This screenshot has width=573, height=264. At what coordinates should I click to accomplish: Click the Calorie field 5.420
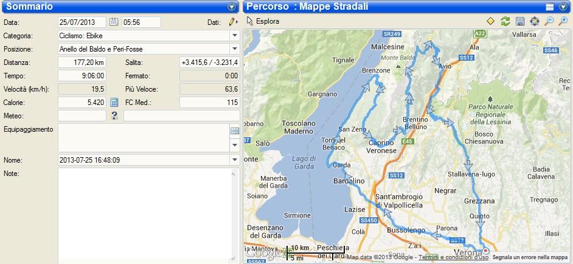(82, 103)
